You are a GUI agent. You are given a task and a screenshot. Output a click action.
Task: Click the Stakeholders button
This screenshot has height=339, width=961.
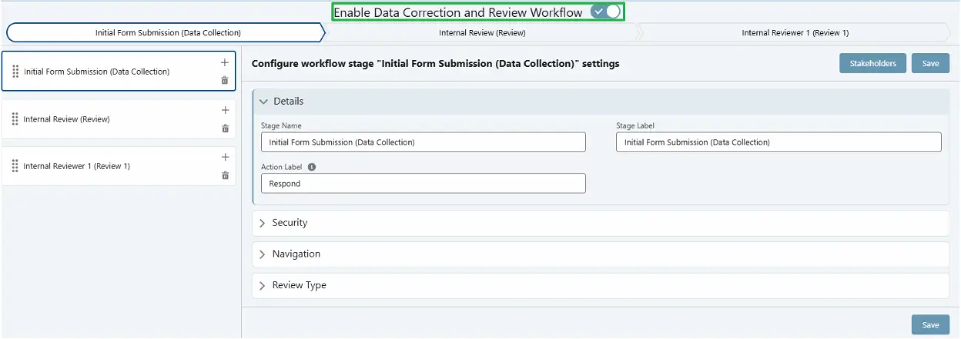tap(872, 64)
